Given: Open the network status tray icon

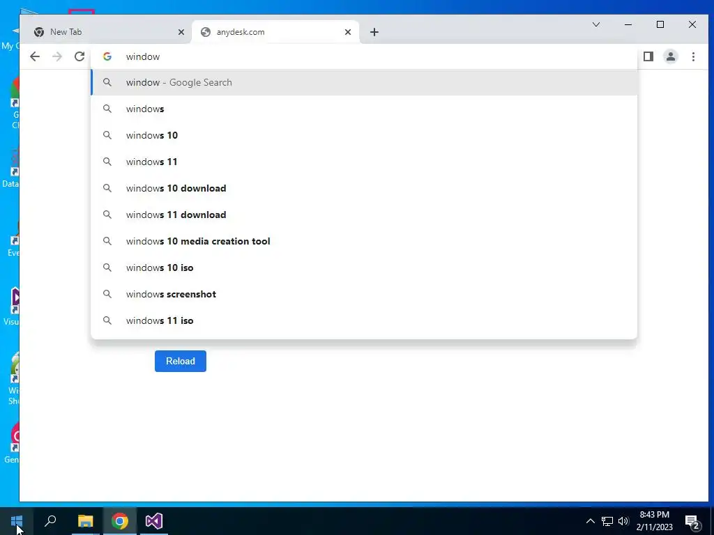Looking at the screenshot, I should 607,521.
